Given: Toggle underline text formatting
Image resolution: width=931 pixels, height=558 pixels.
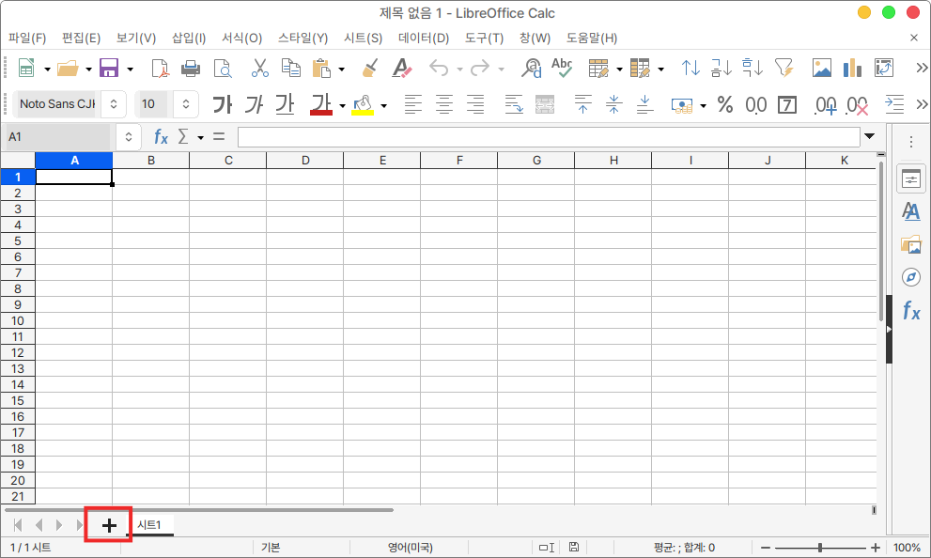Looking at the screenshot, I should point(285,104).
